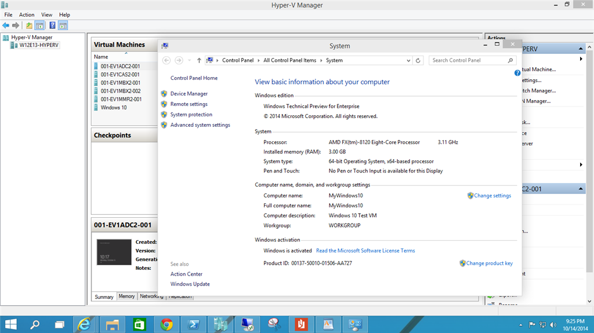
Task: Open the View menu
Action: pos(46,14)
